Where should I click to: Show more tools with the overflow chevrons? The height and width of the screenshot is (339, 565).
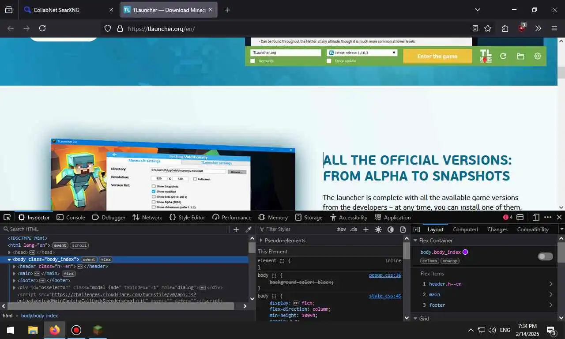click(x=538, y=28)
